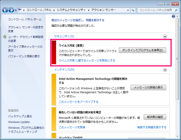
Task: Click このメッセージを無視 link
Action: (x=72, y=127)
